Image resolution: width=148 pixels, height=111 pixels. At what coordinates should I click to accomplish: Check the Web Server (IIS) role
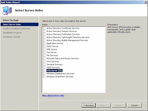(x=44, y=71)
